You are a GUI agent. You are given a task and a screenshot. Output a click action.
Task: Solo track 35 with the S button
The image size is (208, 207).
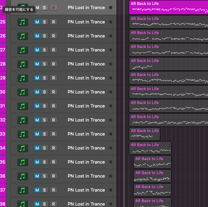45,162
